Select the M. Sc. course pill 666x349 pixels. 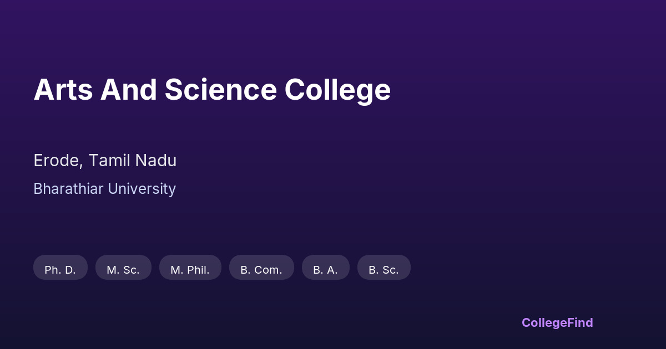pos(123,268)
